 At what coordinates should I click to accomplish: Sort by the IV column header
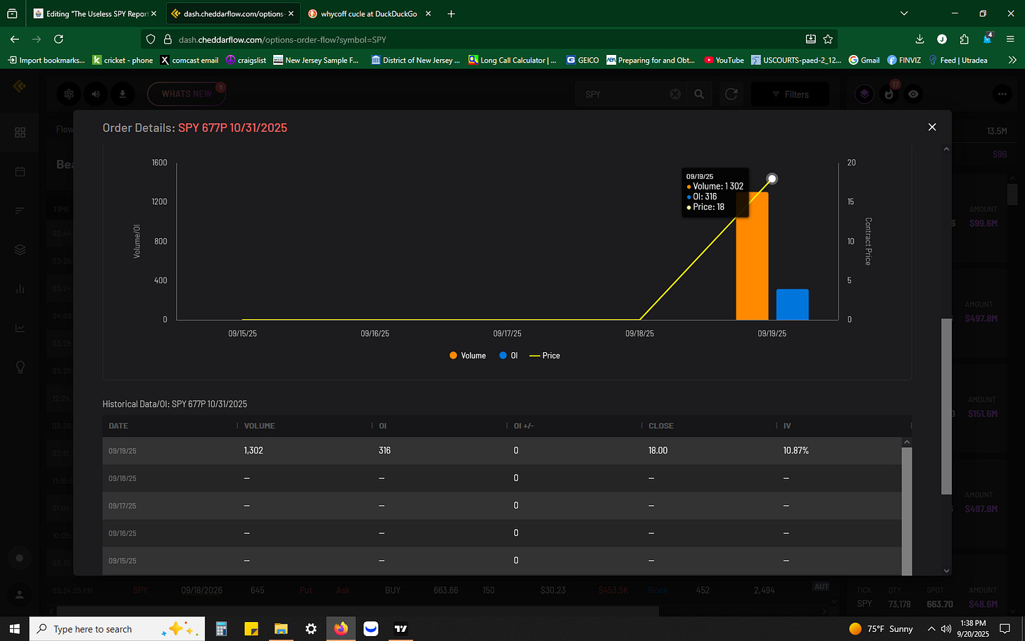[x=787, y=426]
